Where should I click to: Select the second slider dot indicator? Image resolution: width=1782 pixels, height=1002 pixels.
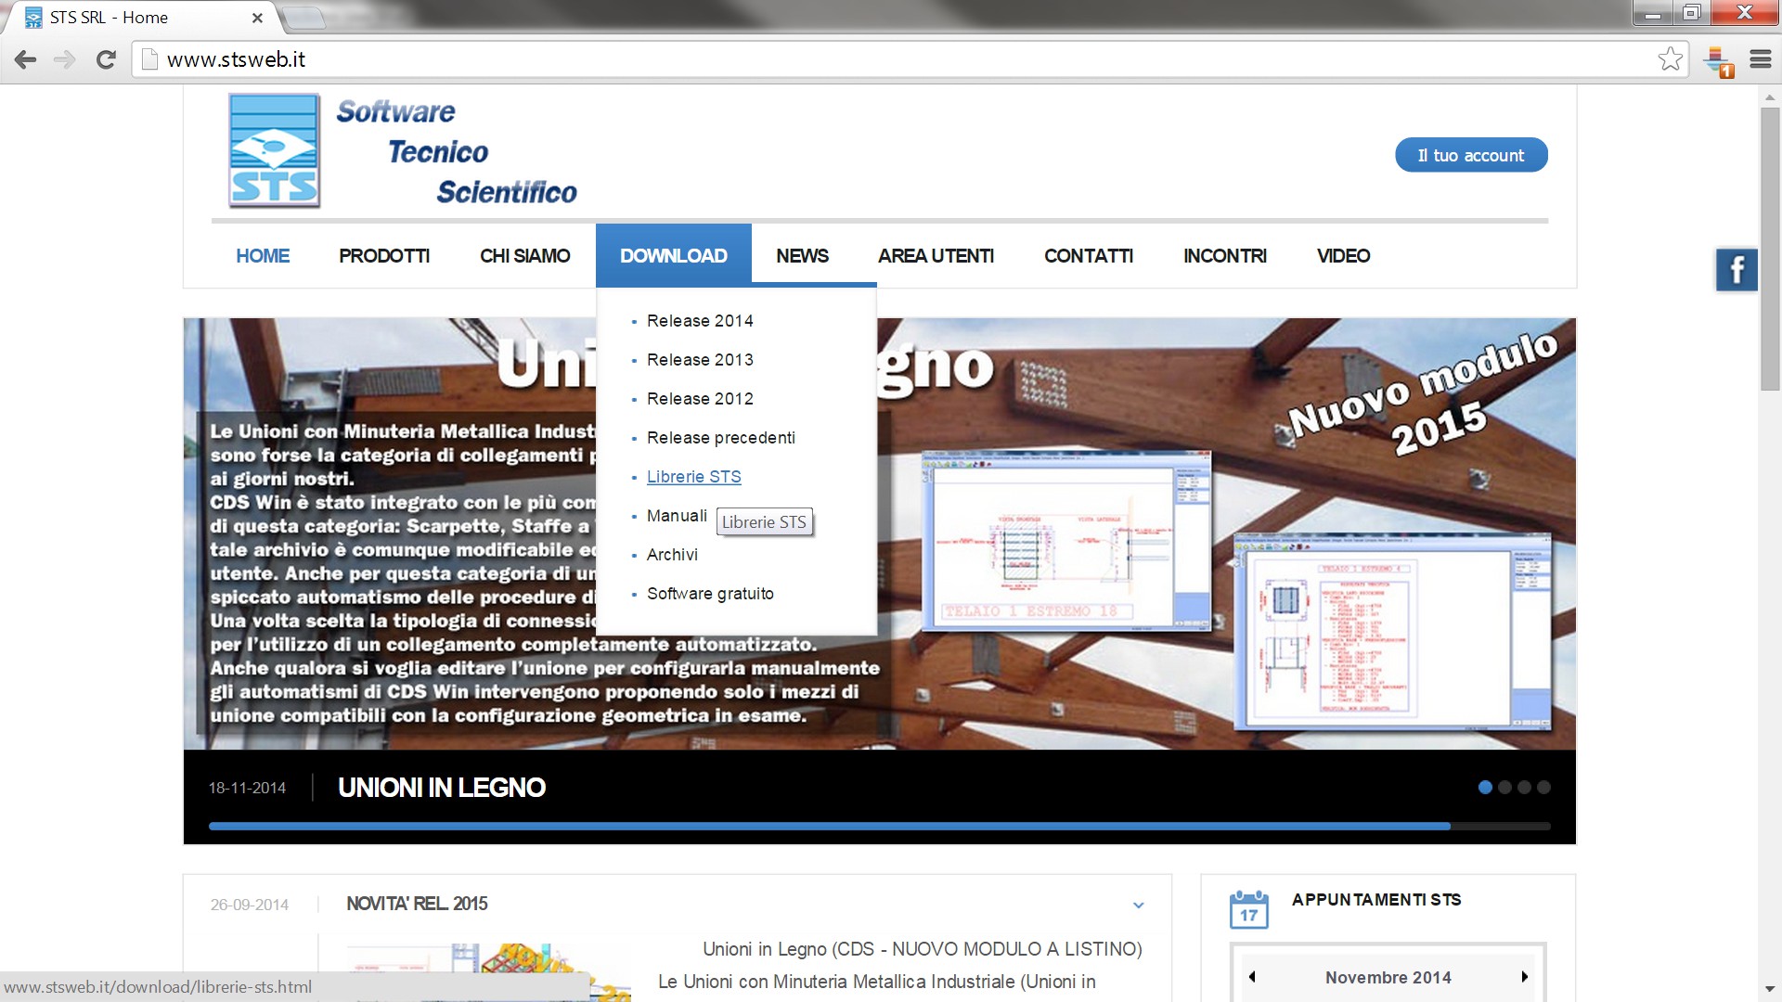coord(1504,787)
